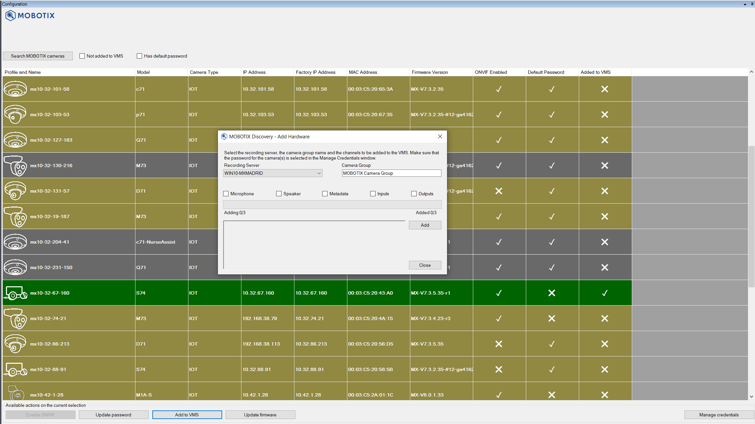Select IP cell 192.168.38.79
The width and height of the screenshot is (755, 424).
268,318
